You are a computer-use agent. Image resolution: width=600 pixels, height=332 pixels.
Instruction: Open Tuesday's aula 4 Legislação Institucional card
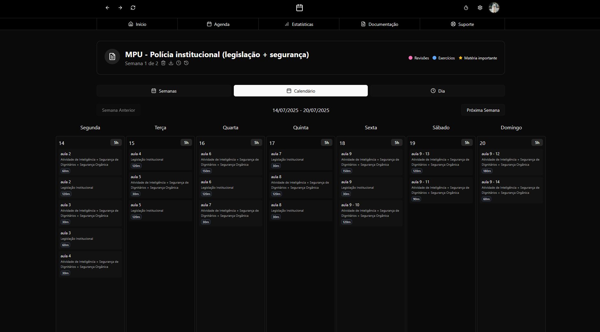(160, 160)
